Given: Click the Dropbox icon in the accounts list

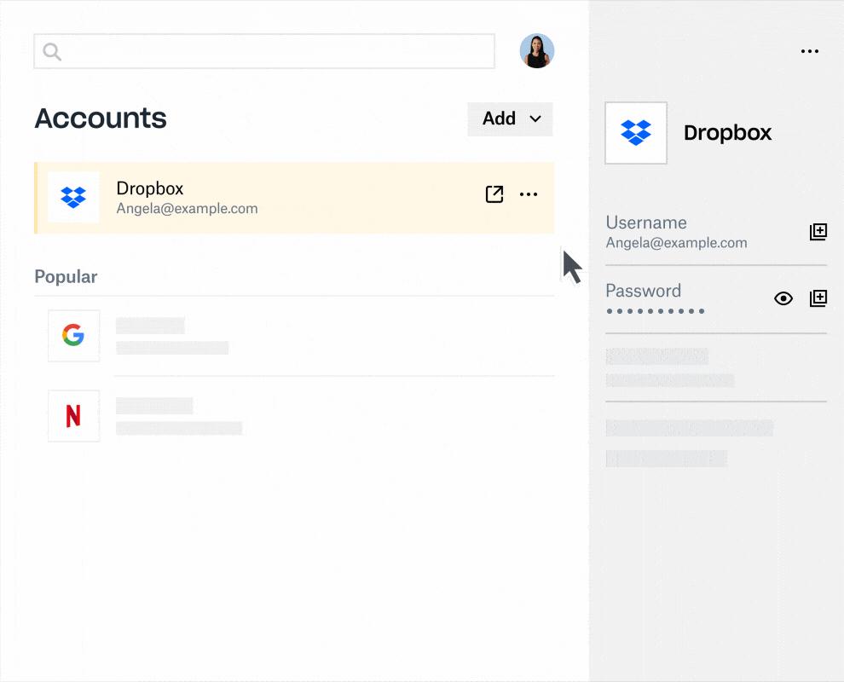Looking at the screenshot, I should click(73, 197).
